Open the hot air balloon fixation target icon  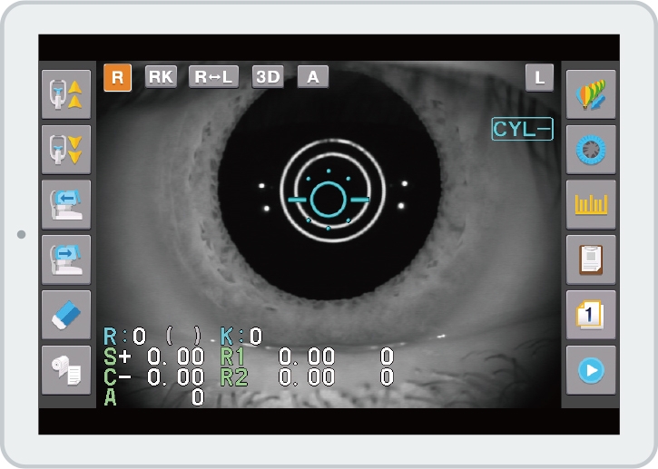pyautogui.click(x=591, y=94)
